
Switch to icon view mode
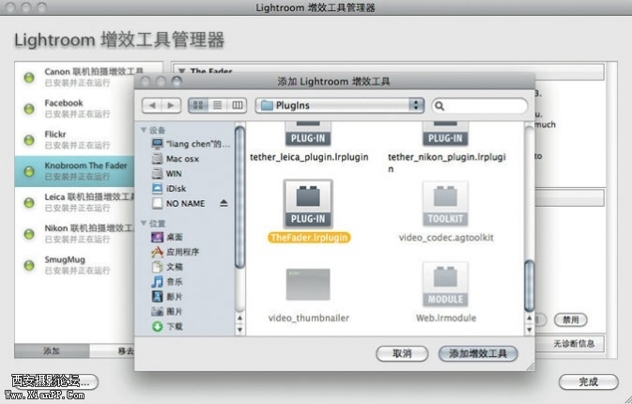click(x=198, y=104)
